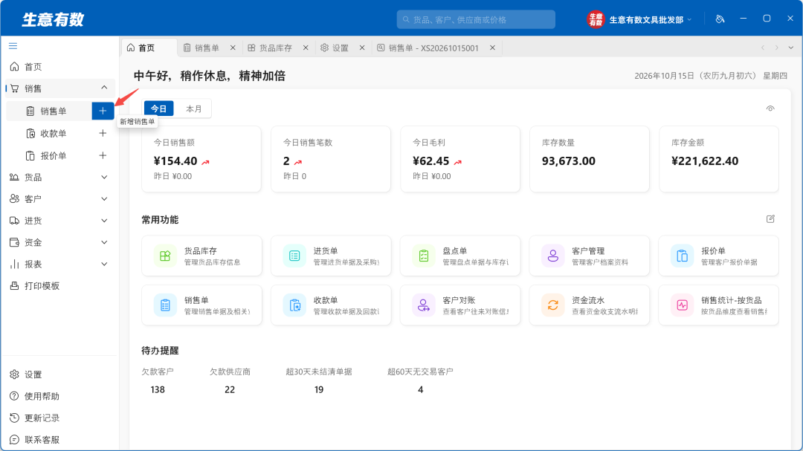Open 超60天无交易客户 count 4

click(x=420, y=389)
